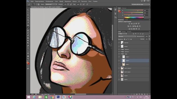Switch to the Каналы tab

click(124, 32)
